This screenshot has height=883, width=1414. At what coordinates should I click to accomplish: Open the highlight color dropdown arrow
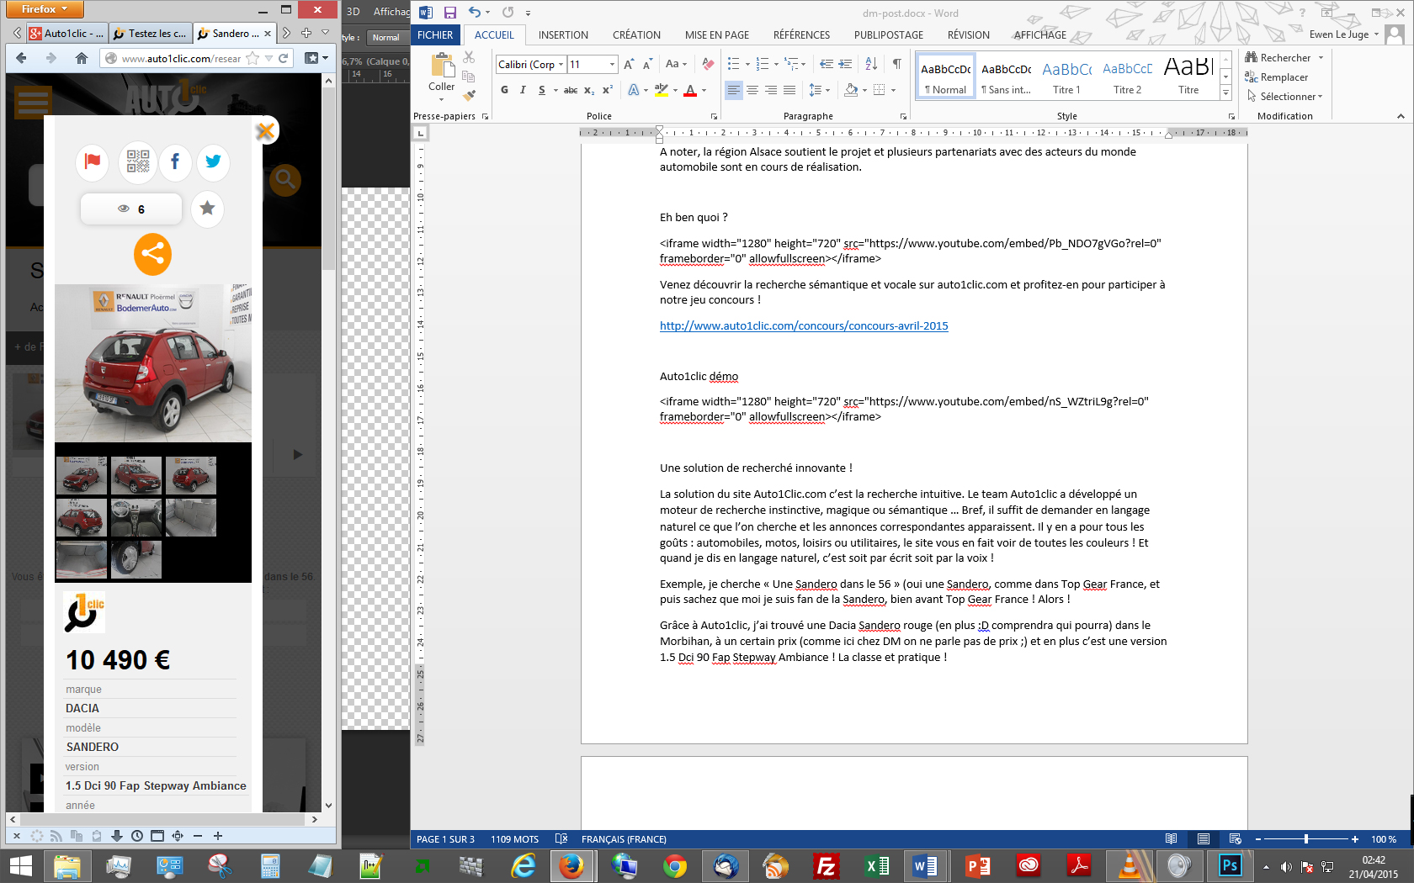click(x=675, y=90)
